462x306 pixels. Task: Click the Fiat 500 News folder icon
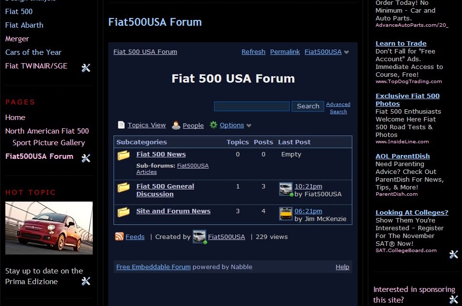click(x=123, y=155)
